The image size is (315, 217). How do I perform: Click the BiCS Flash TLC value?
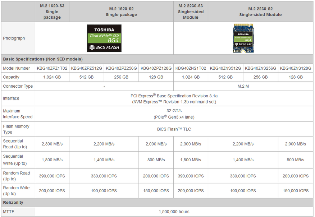coord(174,129)
